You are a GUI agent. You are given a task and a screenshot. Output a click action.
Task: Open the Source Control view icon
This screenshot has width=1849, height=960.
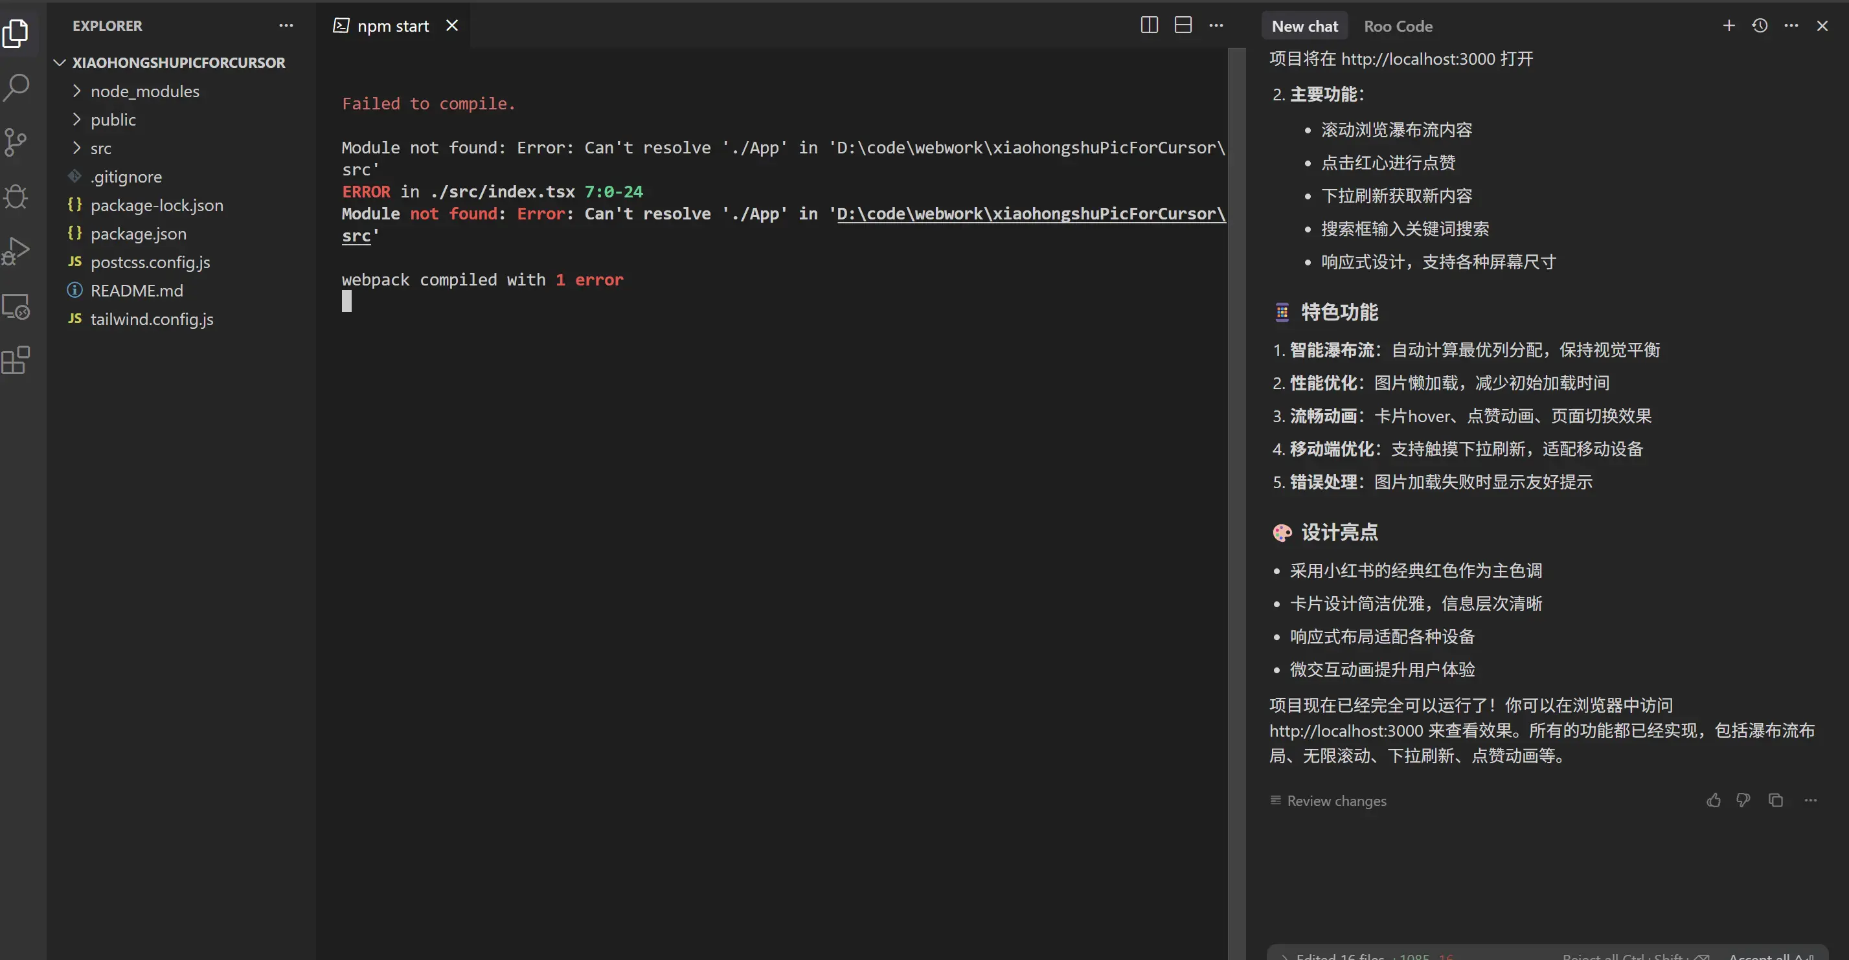point(16,142)
